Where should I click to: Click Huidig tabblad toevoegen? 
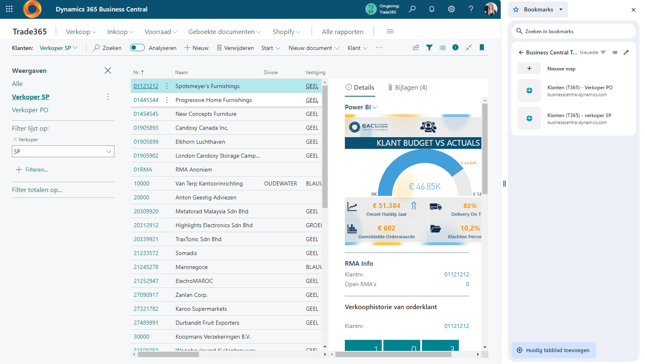(x=554, y=350)
